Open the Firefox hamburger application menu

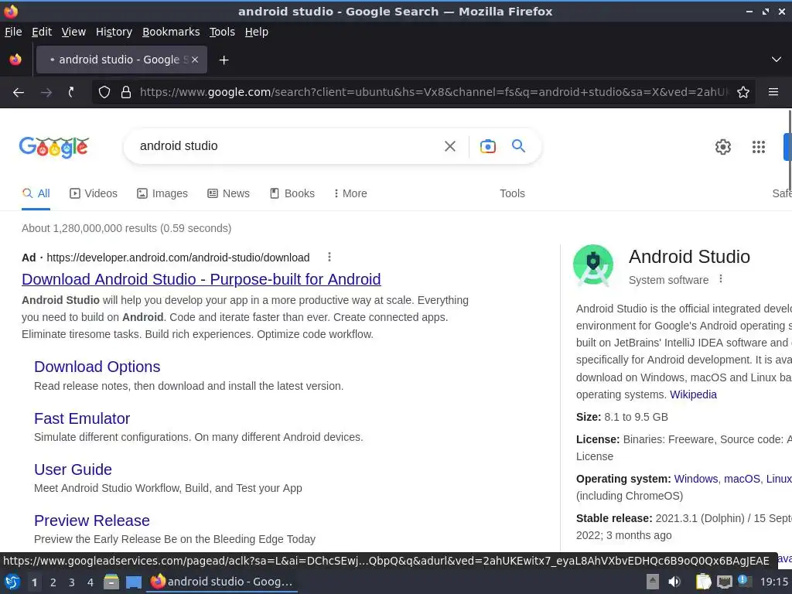point(773,92)
